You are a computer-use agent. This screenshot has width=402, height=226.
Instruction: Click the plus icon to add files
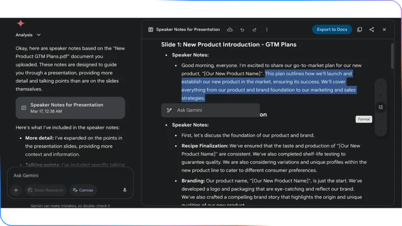pos(16,190)
